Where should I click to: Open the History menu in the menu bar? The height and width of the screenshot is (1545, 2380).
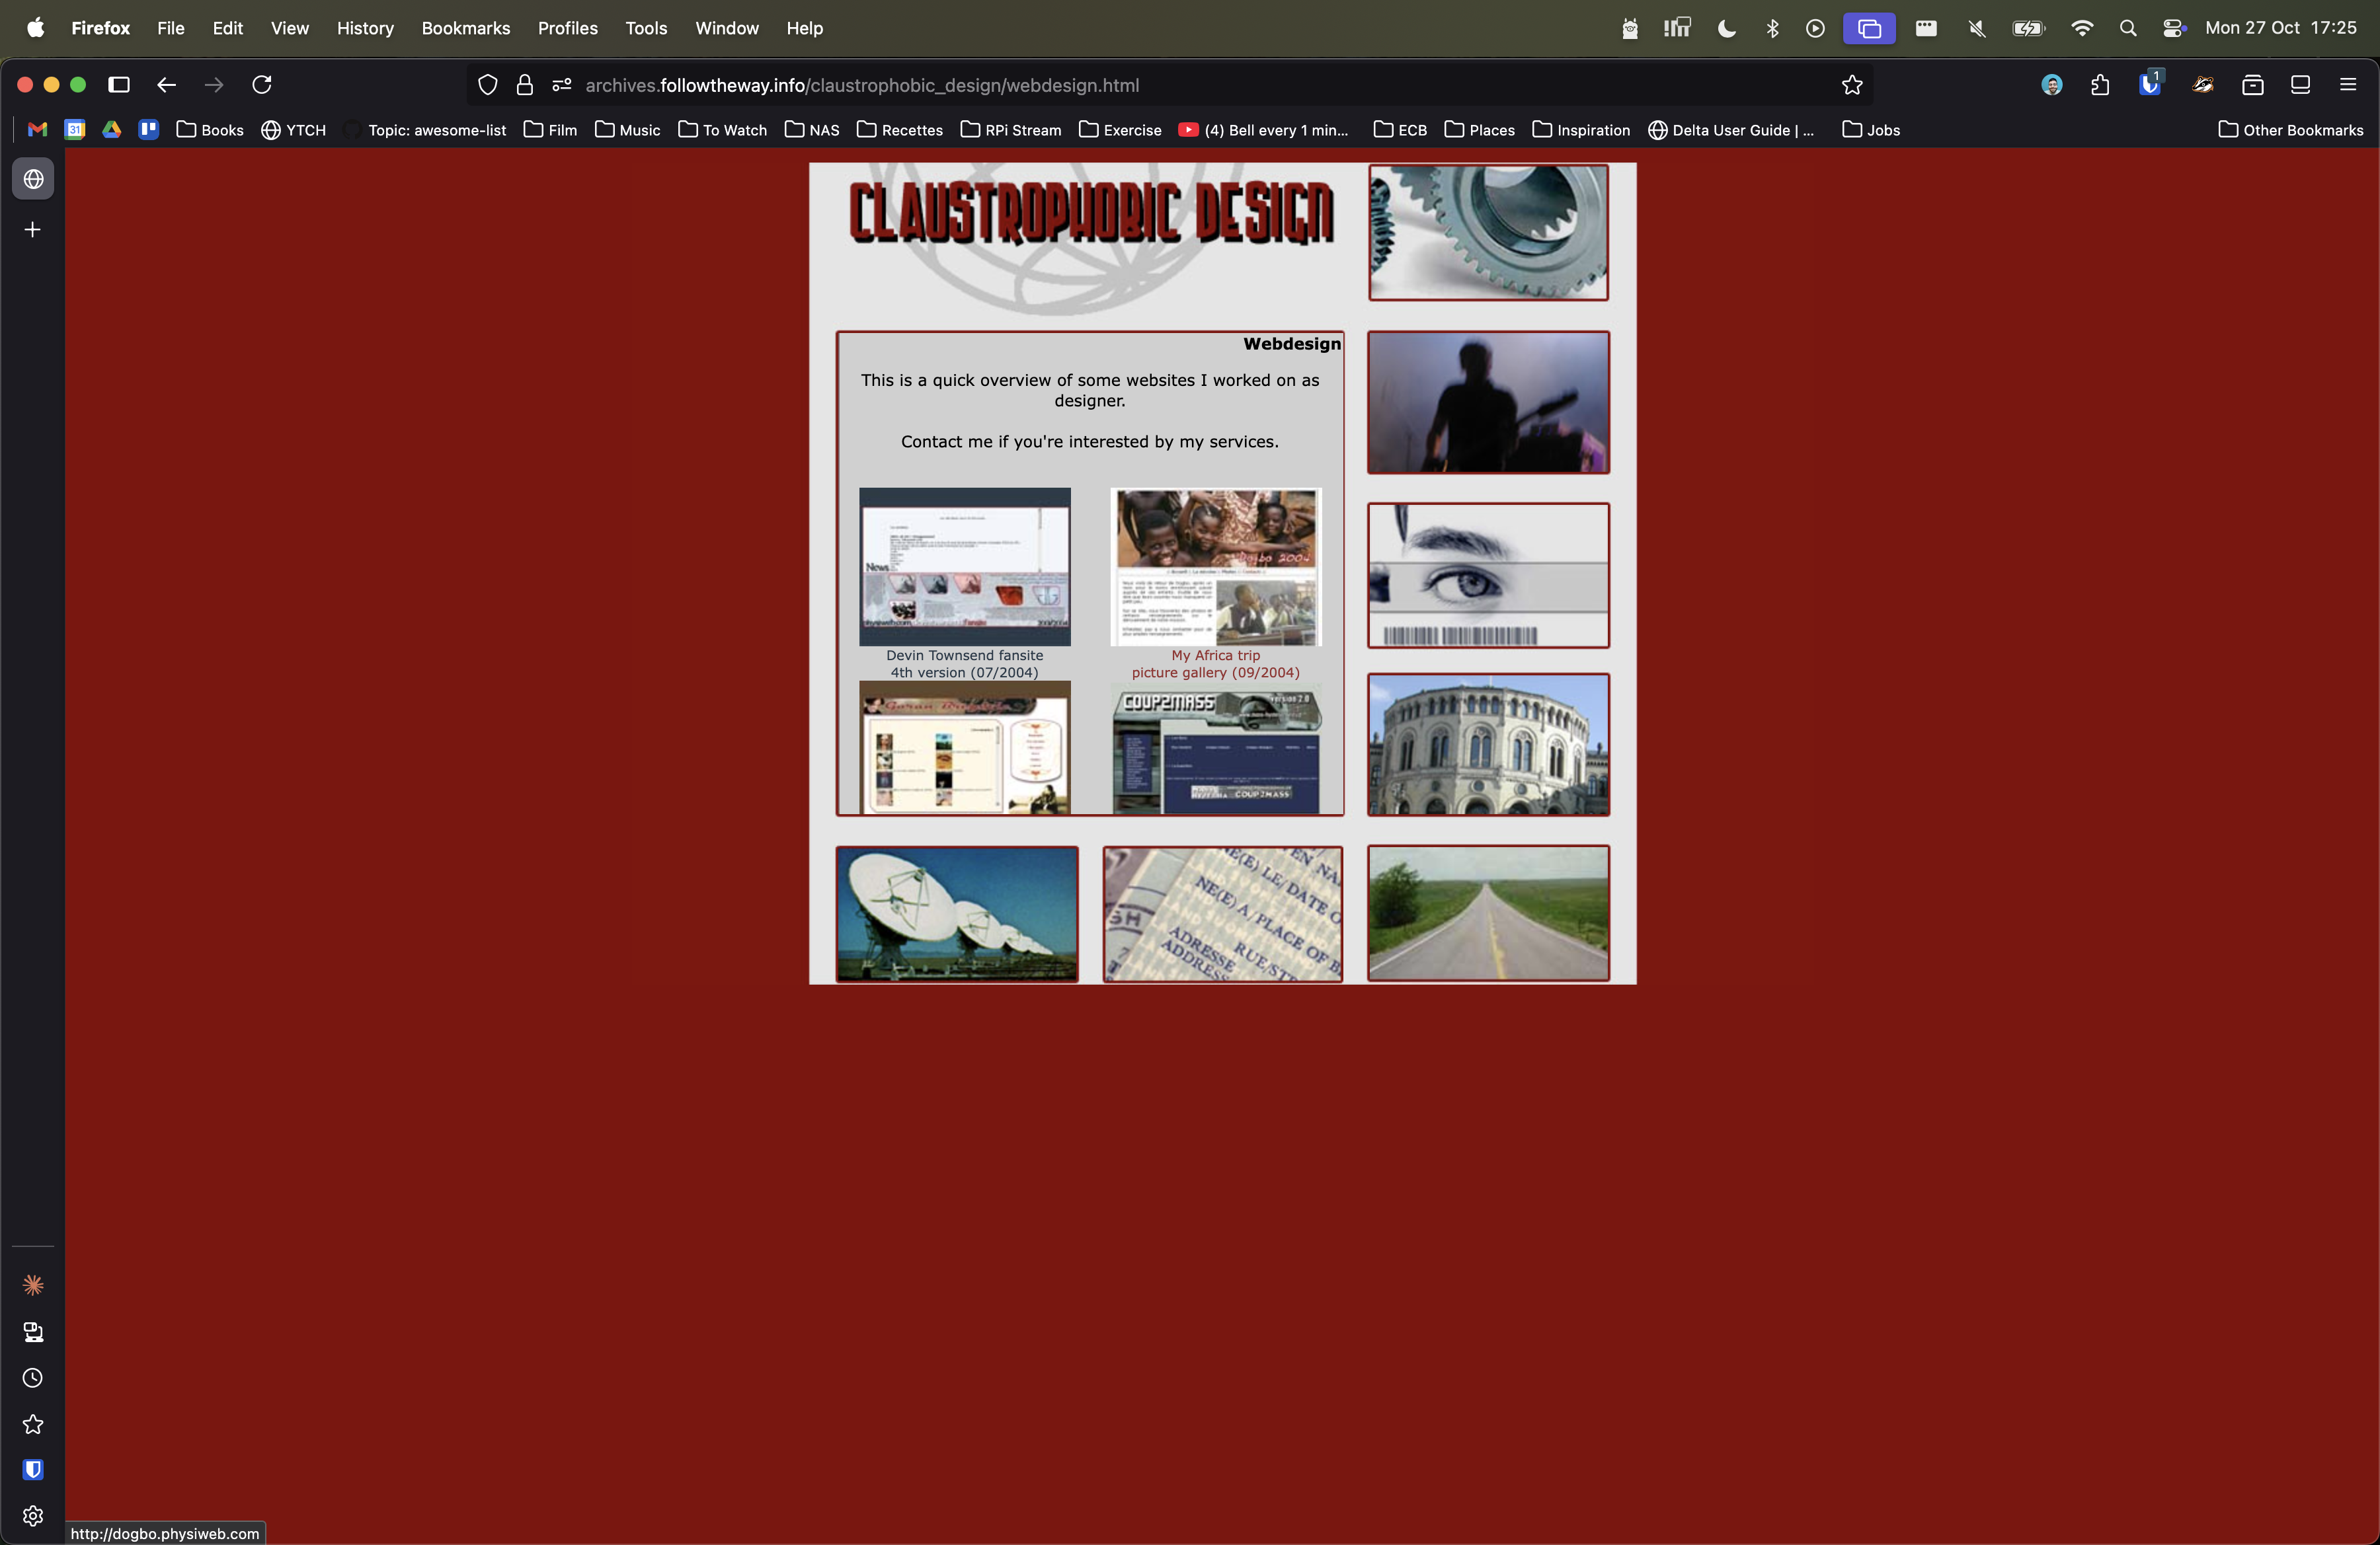coord(365,28)
